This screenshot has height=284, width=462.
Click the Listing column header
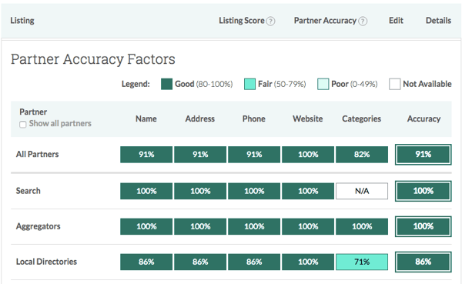[x=22, y=21]
